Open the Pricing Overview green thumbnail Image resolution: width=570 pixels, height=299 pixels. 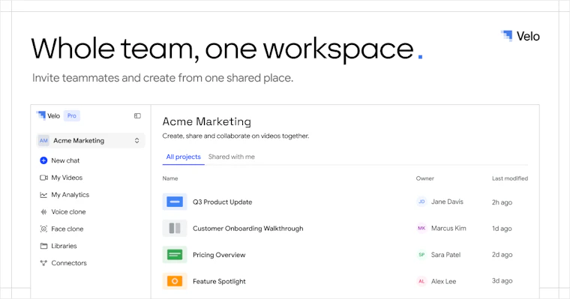(x=175, y=255)
